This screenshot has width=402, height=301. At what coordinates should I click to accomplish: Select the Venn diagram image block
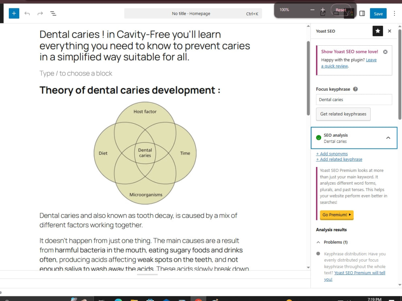(x=145, y=153)
